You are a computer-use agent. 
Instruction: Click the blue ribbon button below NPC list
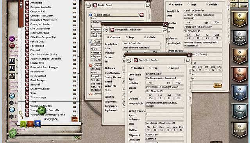[37, 123]
